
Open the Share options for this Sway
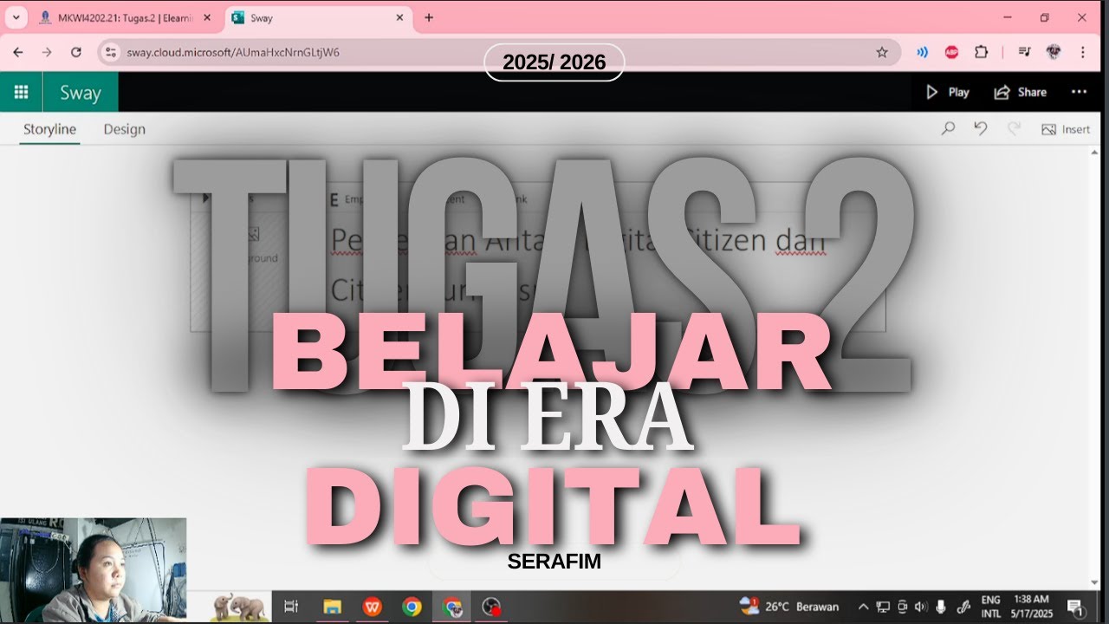pyautogui.click(x=1021, y=92)
